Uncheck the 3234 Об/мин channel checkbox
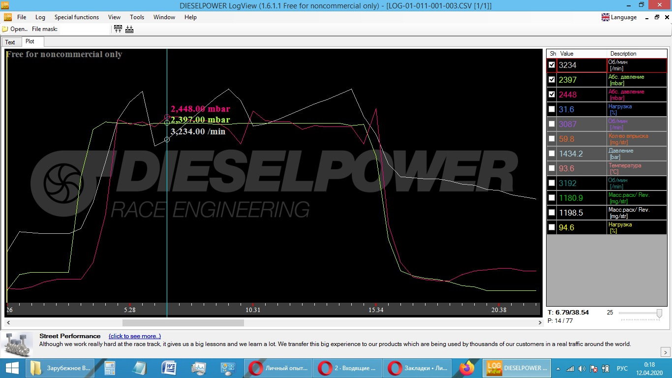This screenshot has width=672, height=378. [552, 65]
